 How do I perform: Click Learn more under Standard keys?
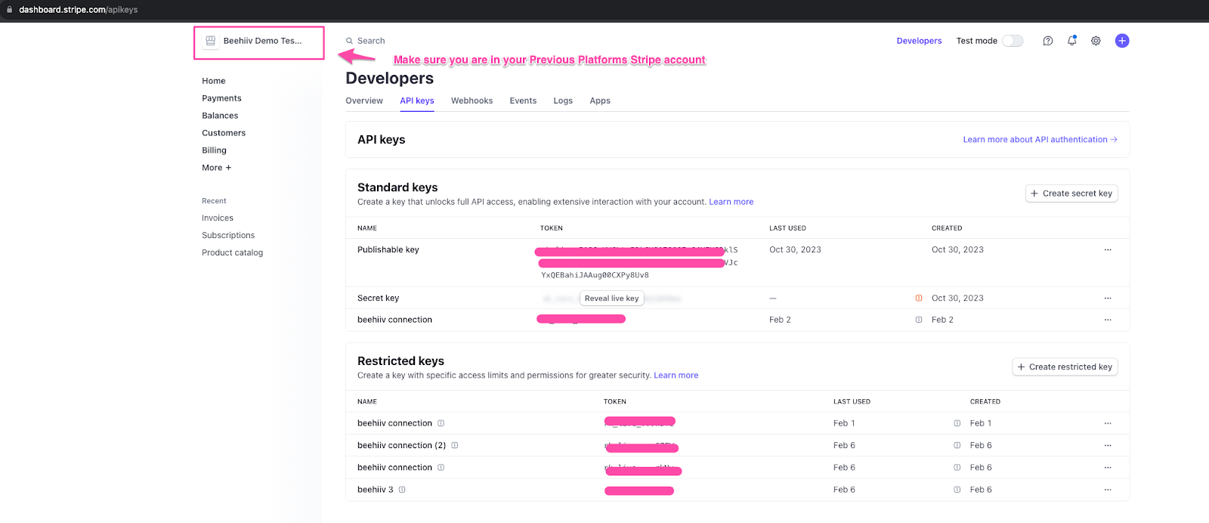(x=731, y=202)
